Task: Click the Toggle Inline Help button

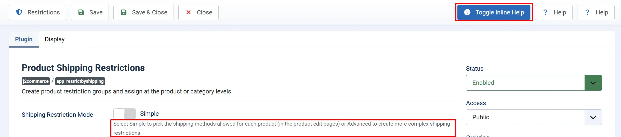Action: pos(494,12)
